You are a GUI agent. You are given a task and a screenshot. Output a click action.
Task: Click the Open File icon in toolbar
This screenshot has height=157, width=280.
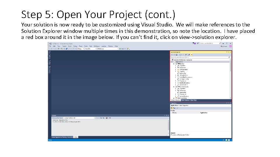point(62,49)
